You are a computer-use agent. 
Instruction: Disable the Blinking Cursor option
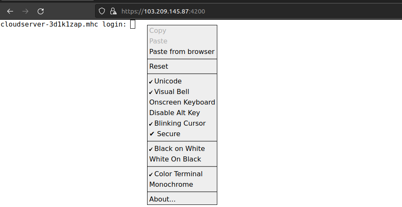pos(182,123)
